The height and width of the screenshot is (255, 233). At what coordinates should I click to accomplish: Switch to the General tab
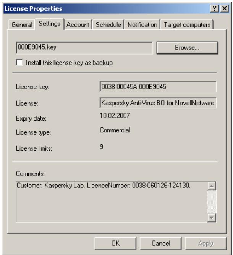pyautogui.click(x=21, y=25)
